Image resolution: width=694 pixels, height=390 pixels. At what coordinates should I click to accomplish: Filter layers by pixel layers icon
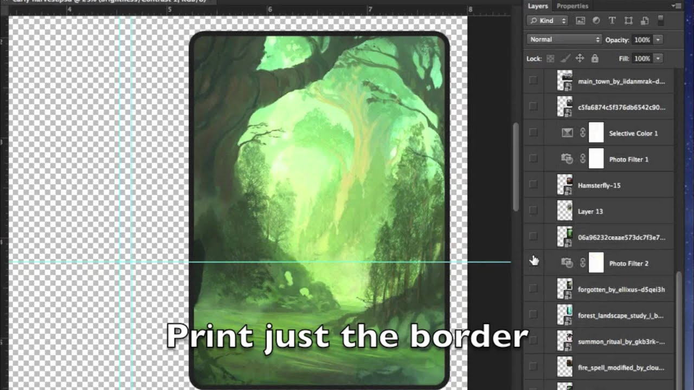[x=580, y=21]
